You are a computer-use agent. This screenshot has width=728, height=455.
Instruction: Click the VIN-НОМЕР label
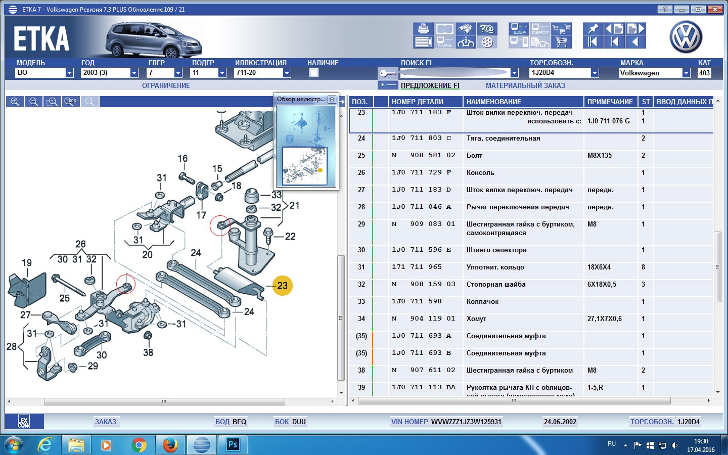click(409, 422)
